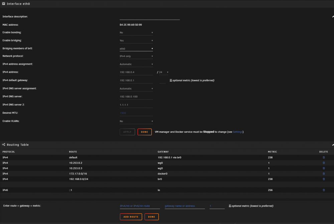Screen dimensions: 334x224
Task: Delete the 172.17.0.0/16 docker0 route
Action: 324,174
